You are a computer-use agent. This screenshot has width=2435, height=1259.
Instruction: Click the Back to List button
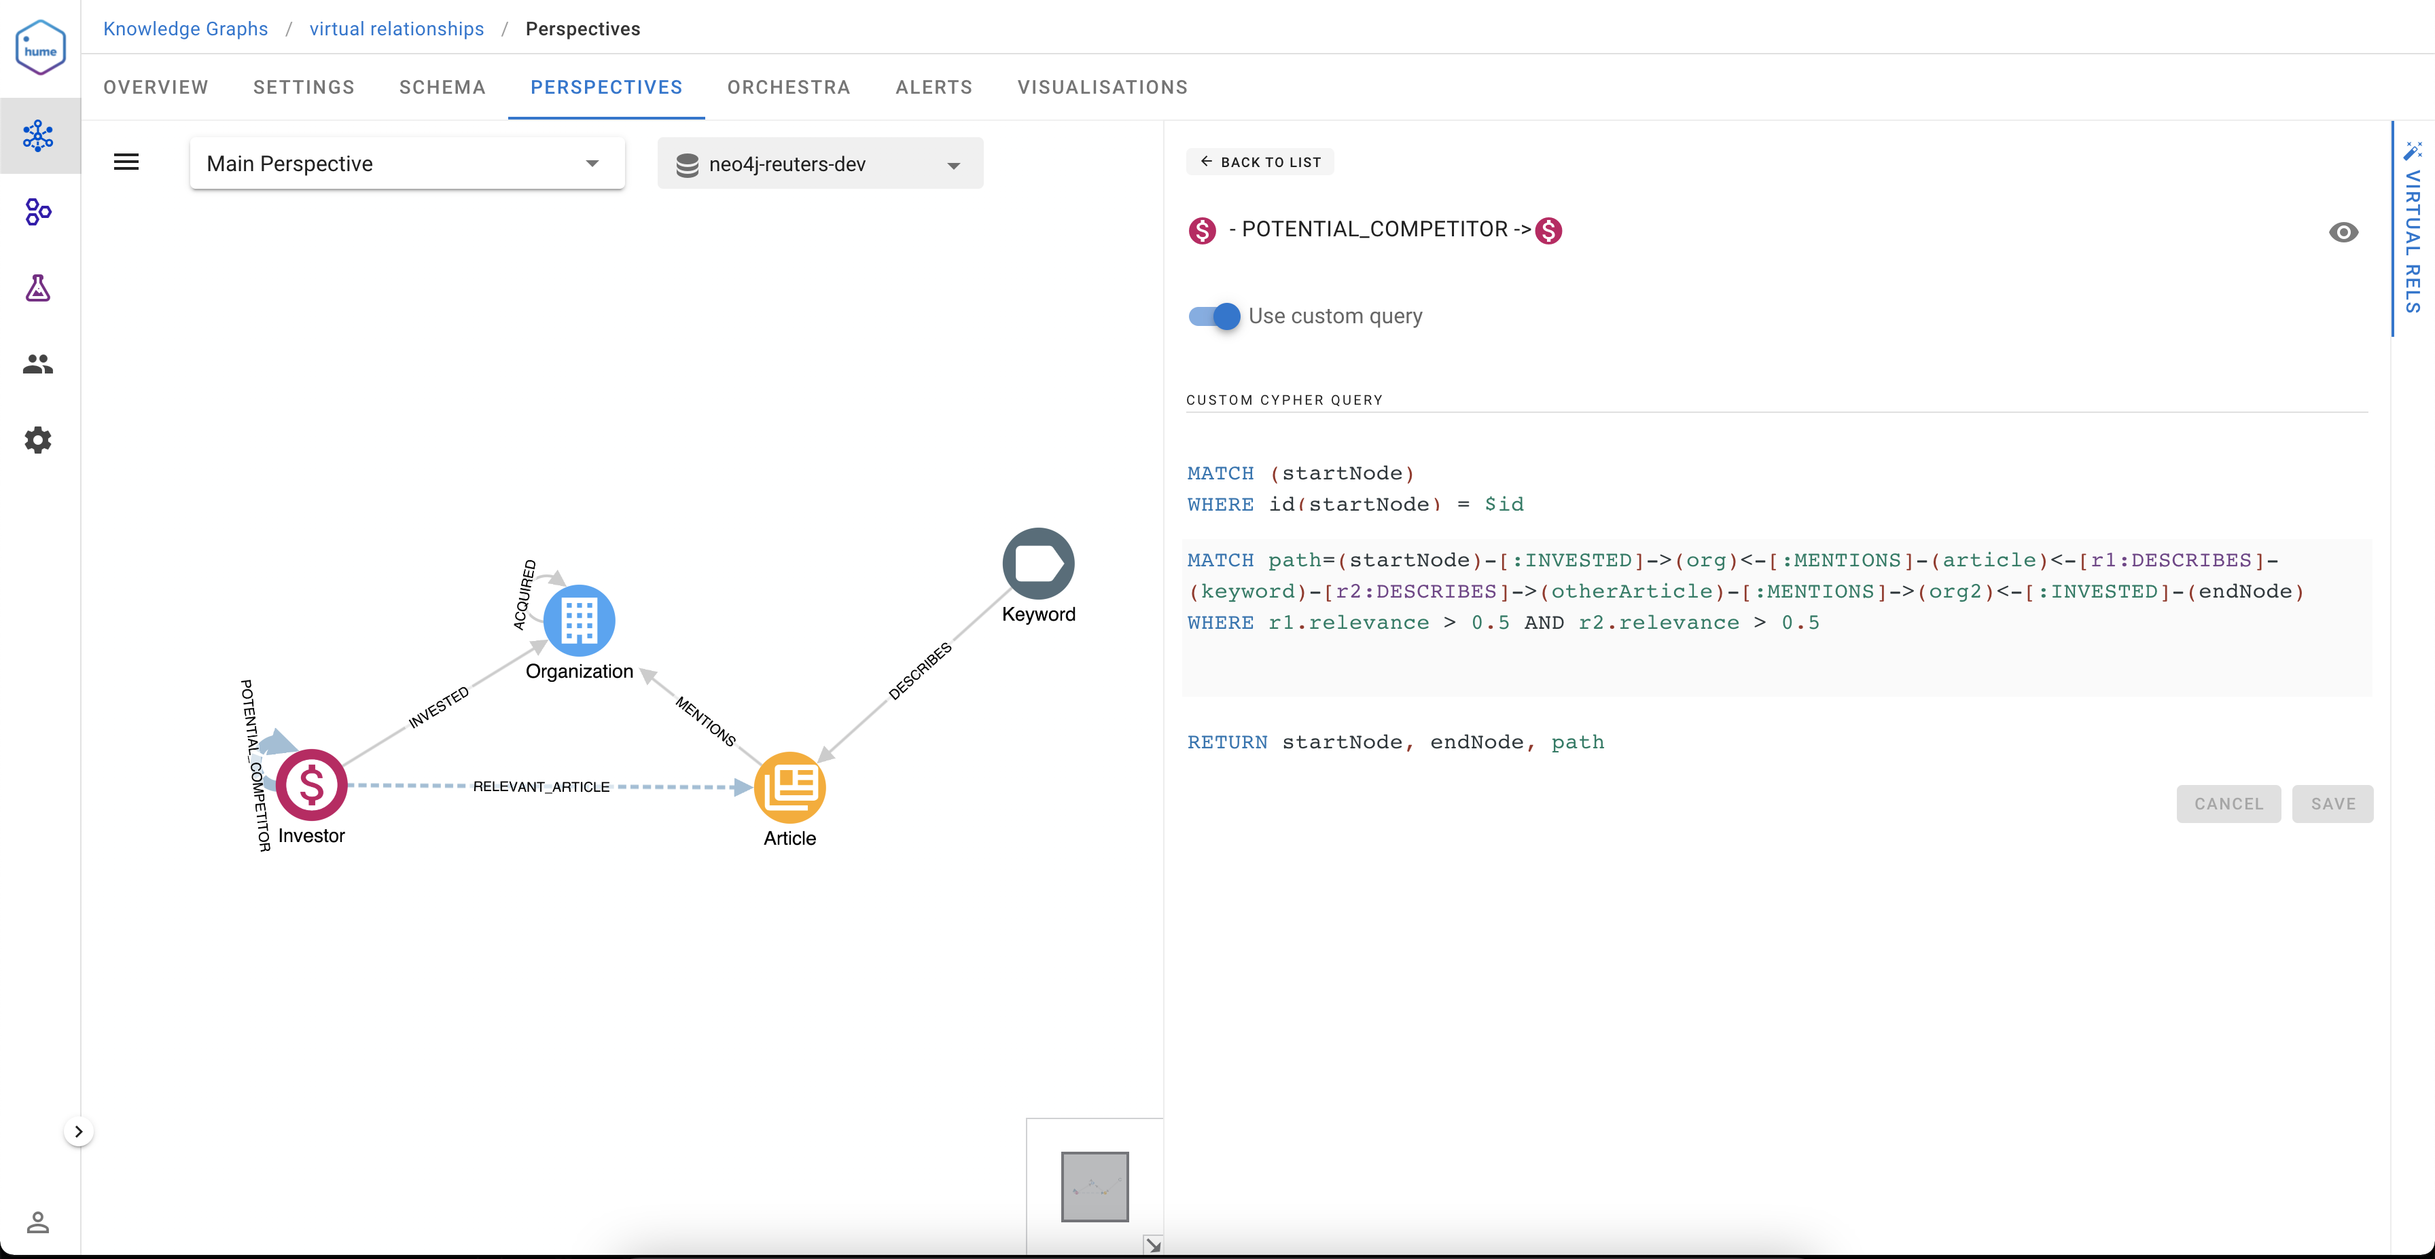pos(1260,162)
